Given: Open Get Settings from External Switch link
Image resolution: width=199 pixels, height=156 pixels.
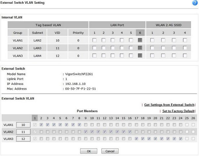Looking at the screenshot, I should 169,105.
